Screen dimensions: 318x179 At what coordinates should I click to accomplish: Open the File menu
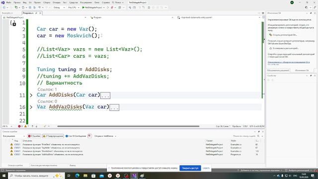tap(8, 2)
